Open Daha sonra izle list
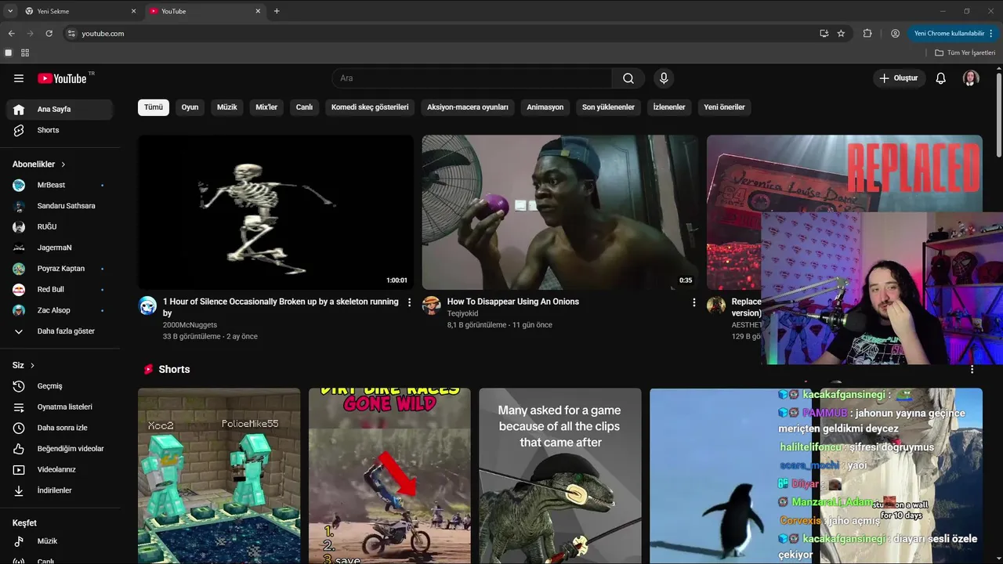The height and width of the screenshot is (564, 1003). (60, 428)
